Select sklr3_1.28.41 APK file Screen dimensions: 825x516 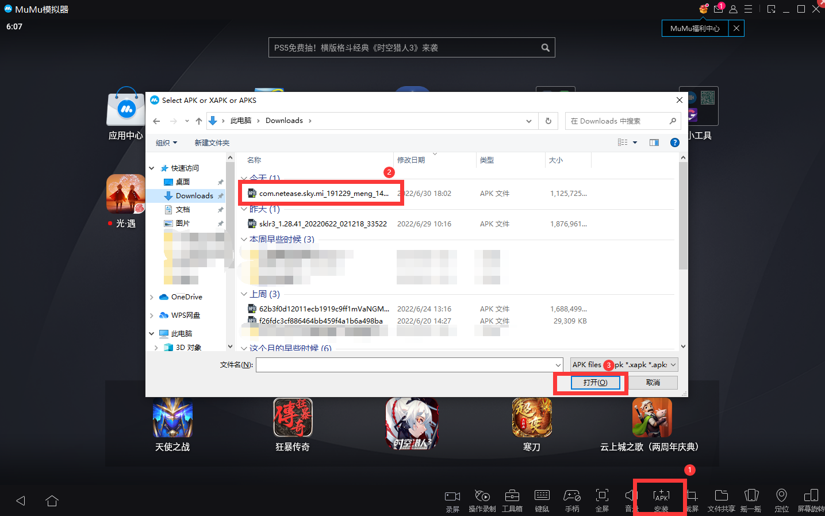[x=323, y=224]
